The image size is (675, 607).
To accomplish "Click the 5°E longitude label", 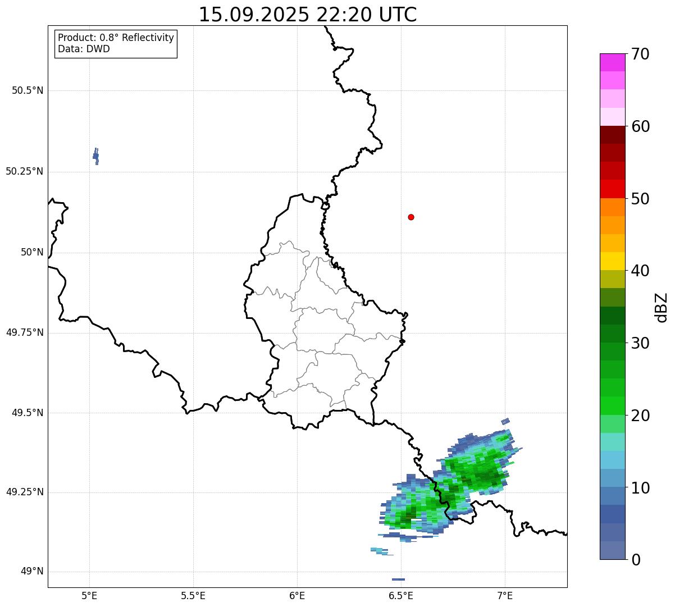I will click(89, 595).
